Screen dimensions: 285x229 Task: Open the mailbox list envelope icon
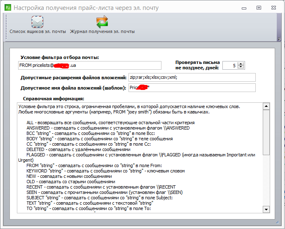37,22
